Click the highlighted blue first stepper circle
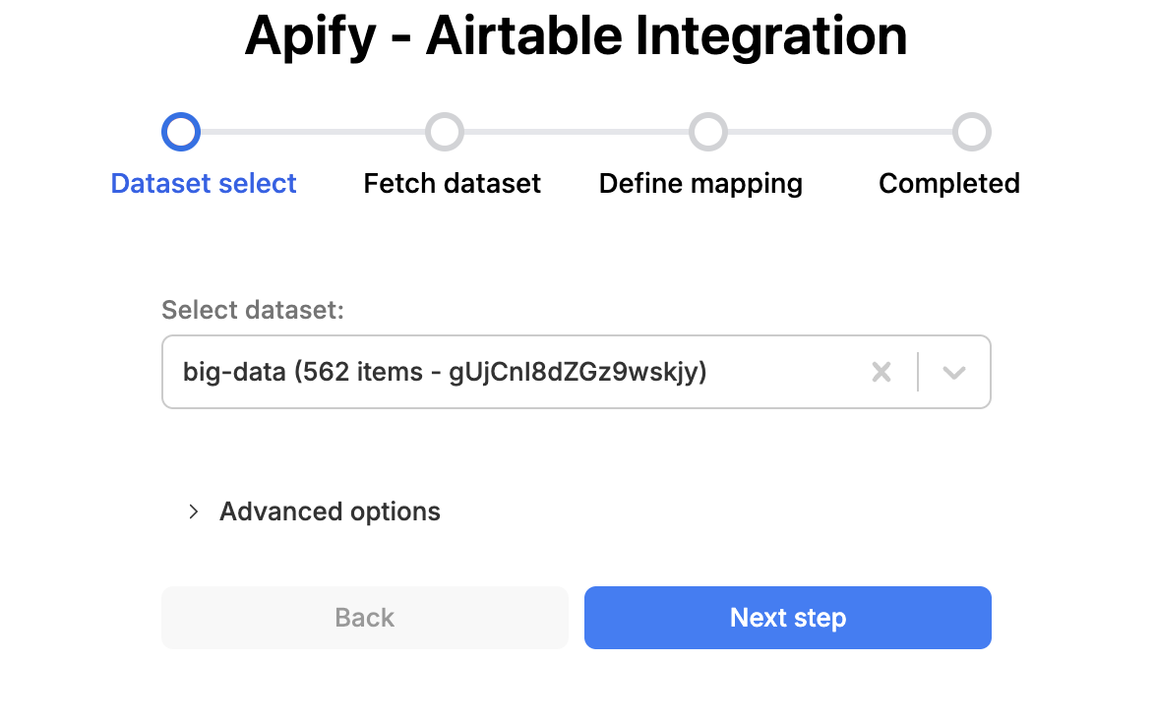Image resolution: width=1155 pixels, height=722 pixels. [180, 131]
